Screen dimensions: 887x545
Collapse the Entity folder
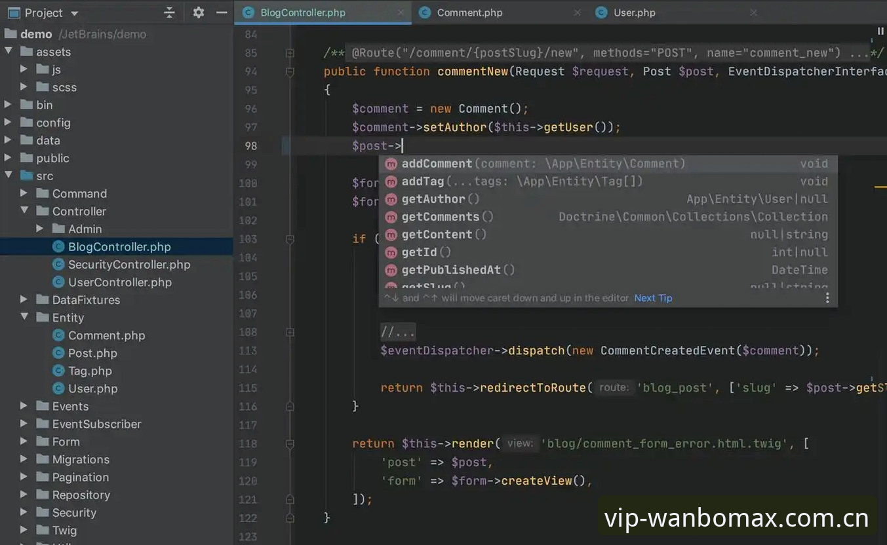(x=24, y=317)
